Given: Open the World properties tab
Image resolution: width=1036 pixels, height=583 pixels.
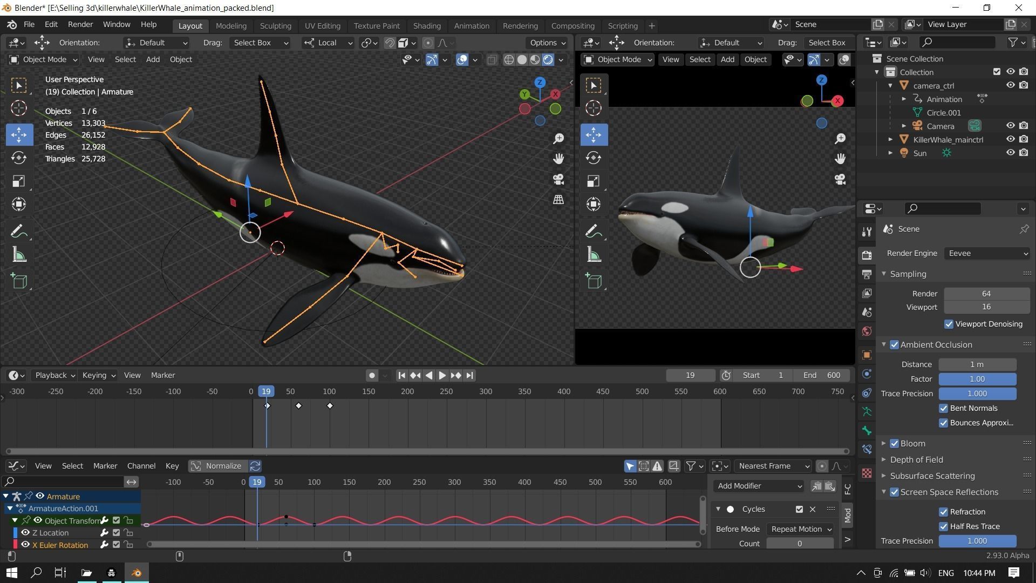Looking at the screenshot, I should pos(867,331).
